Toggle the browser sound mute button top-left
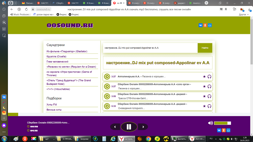This screenshot has width=253, height=142. pos(11,3)
